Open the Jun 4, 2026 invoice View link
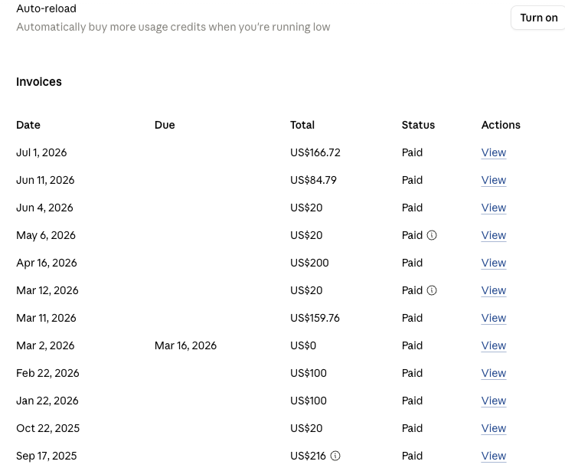The height and width of the screenshot is (468, 565). [494, 208]
